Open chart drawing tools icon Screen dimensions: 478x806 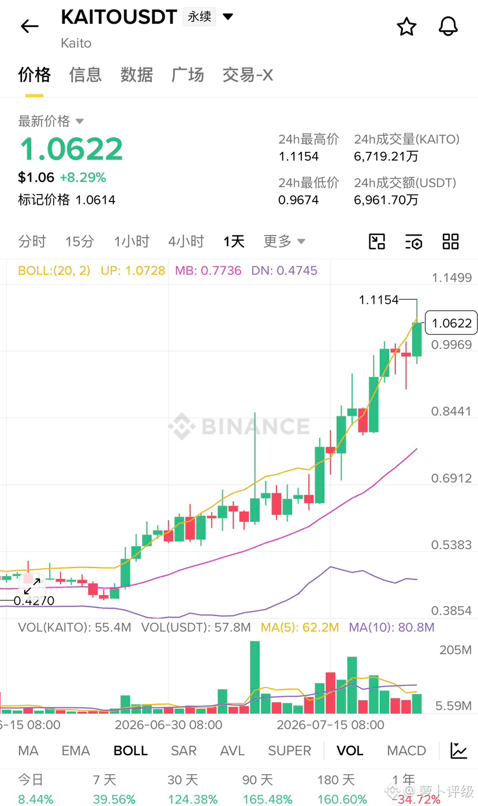(x=377, y=241)
